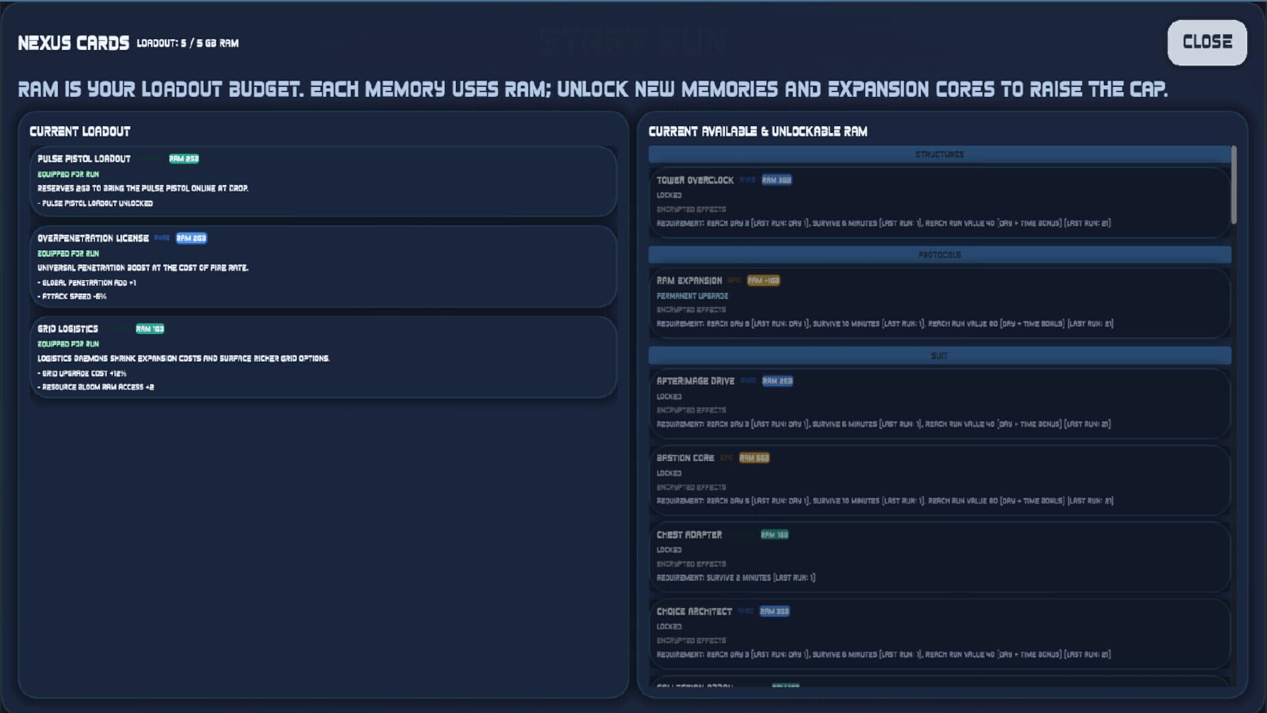Click the RAM 5GB badge on Bastion Core
This screenshot has width=1267, height=713.
click(754, 458)
